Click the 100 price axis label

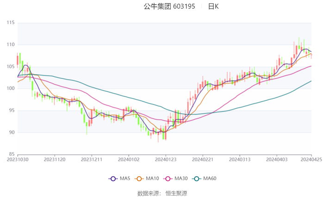(10, 88)
